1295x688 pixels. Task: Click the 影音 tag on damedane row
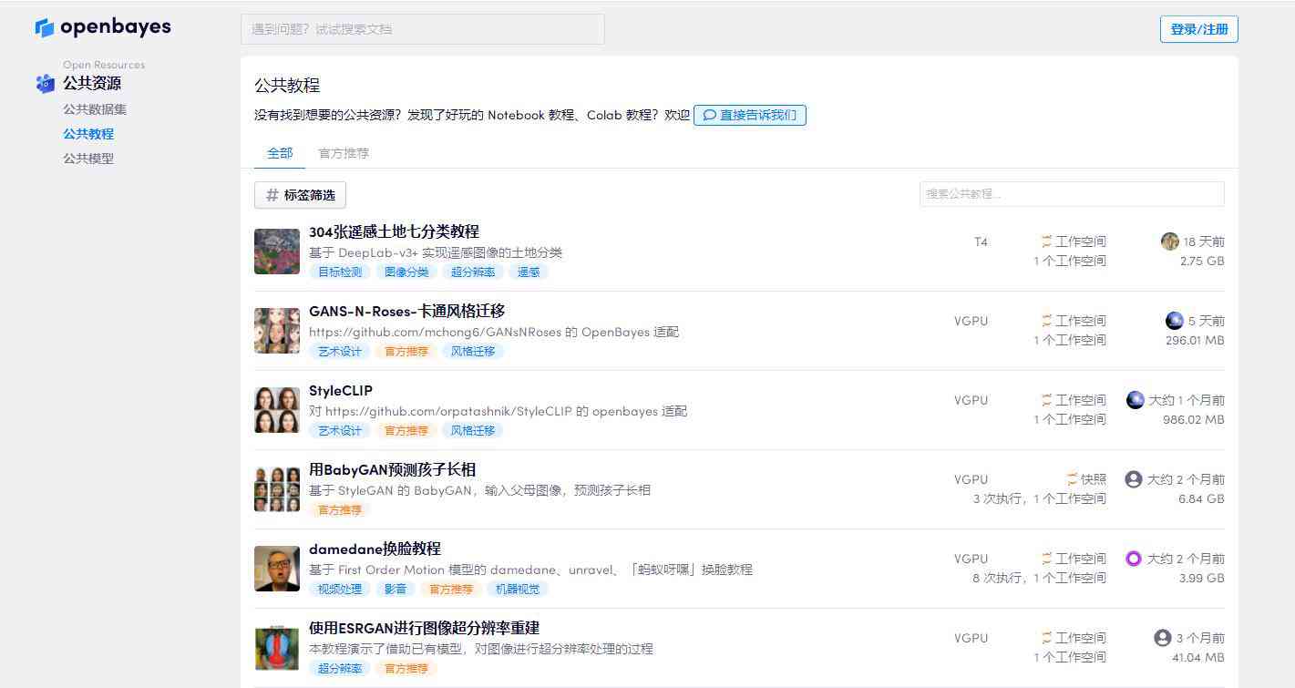(x=396, y=589)
